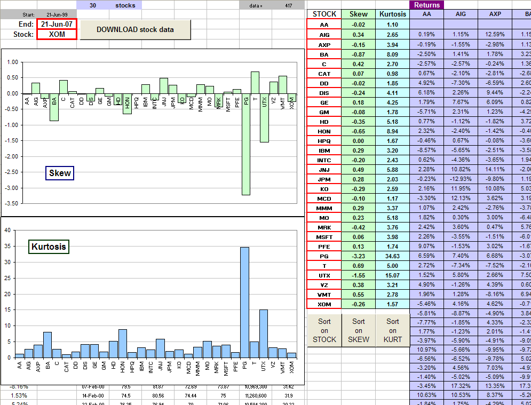Click the Skew title box in the top chart
The image size is (531, 405).
60,173
